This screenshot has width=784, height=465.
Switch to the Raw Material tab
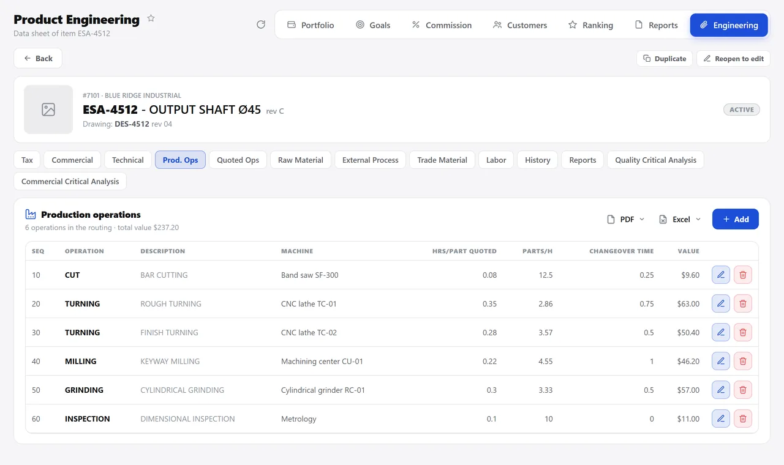[301, 160]
